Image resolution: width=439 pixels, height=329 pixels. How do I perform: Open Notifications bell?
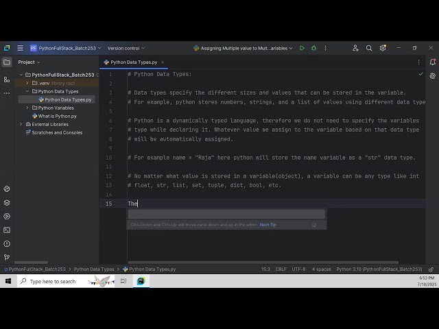point(433,62)
